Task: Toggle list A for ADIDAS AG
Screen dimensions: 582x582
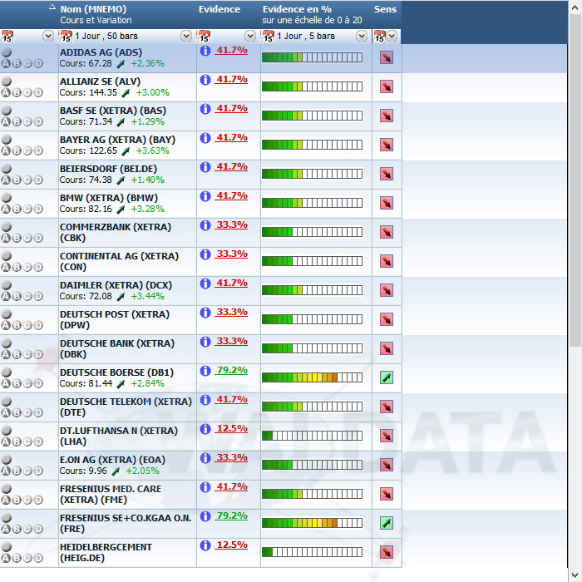Action: tap(6, 63)
